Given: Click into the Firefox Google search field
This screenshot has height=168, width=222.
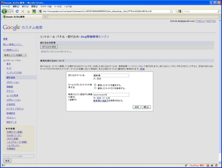Looking at the screenshot, I should (200, 11).
